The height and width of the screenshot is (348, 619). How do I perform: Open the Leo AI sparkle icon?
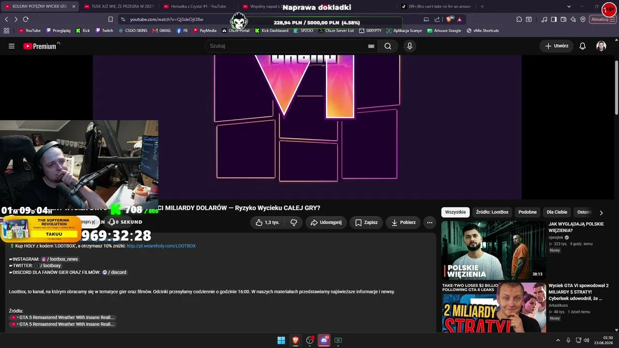coord(573,19)
